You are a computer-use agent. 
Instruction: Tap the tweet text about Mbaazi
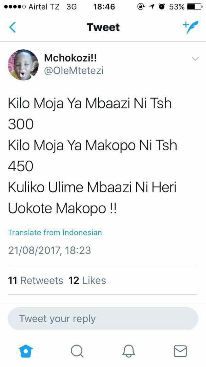[x=92, y=156]
